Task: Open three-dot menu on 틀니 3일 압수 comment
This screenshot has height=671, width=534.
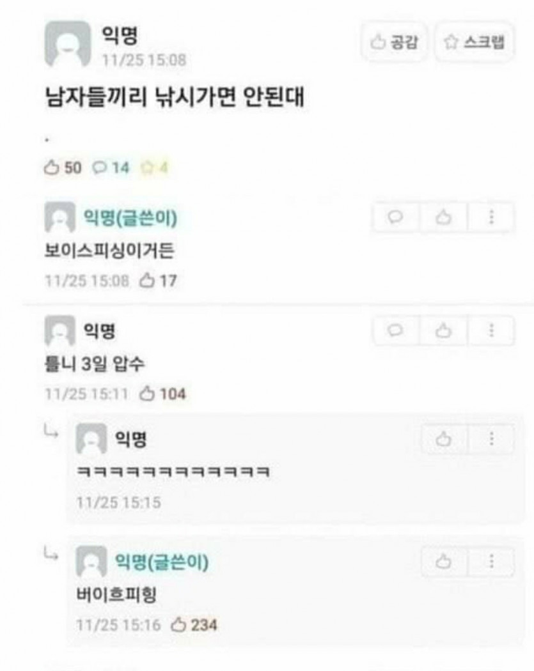Action: tap(491, 330)
